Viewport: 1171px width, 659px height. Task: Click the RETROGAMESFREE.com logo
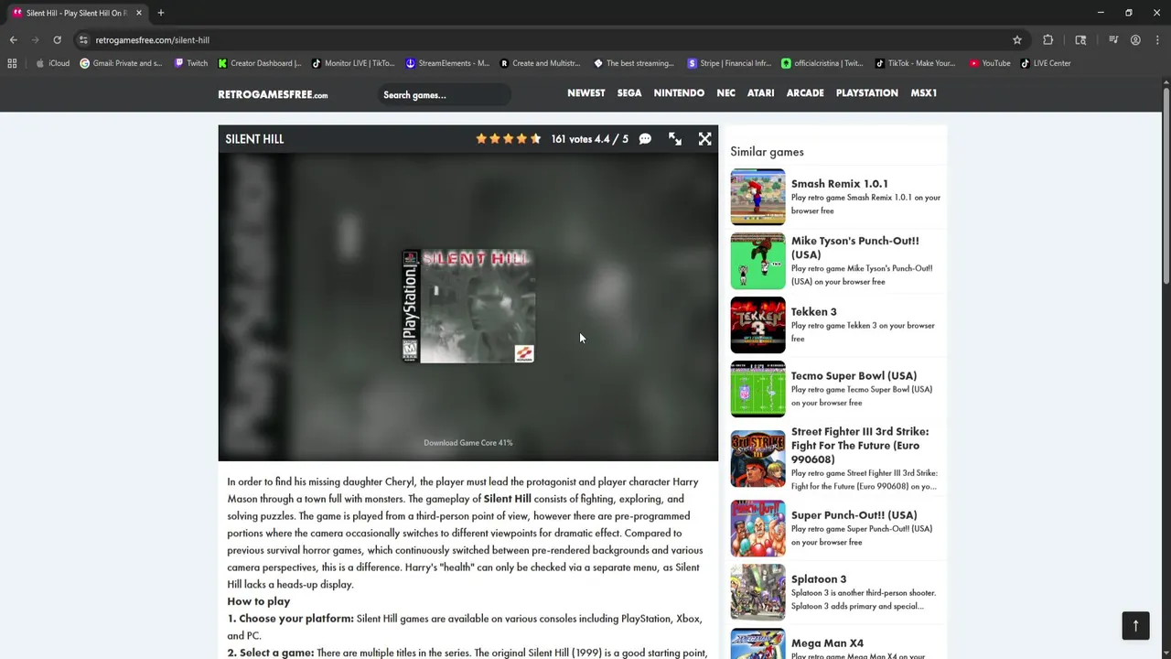273,94
